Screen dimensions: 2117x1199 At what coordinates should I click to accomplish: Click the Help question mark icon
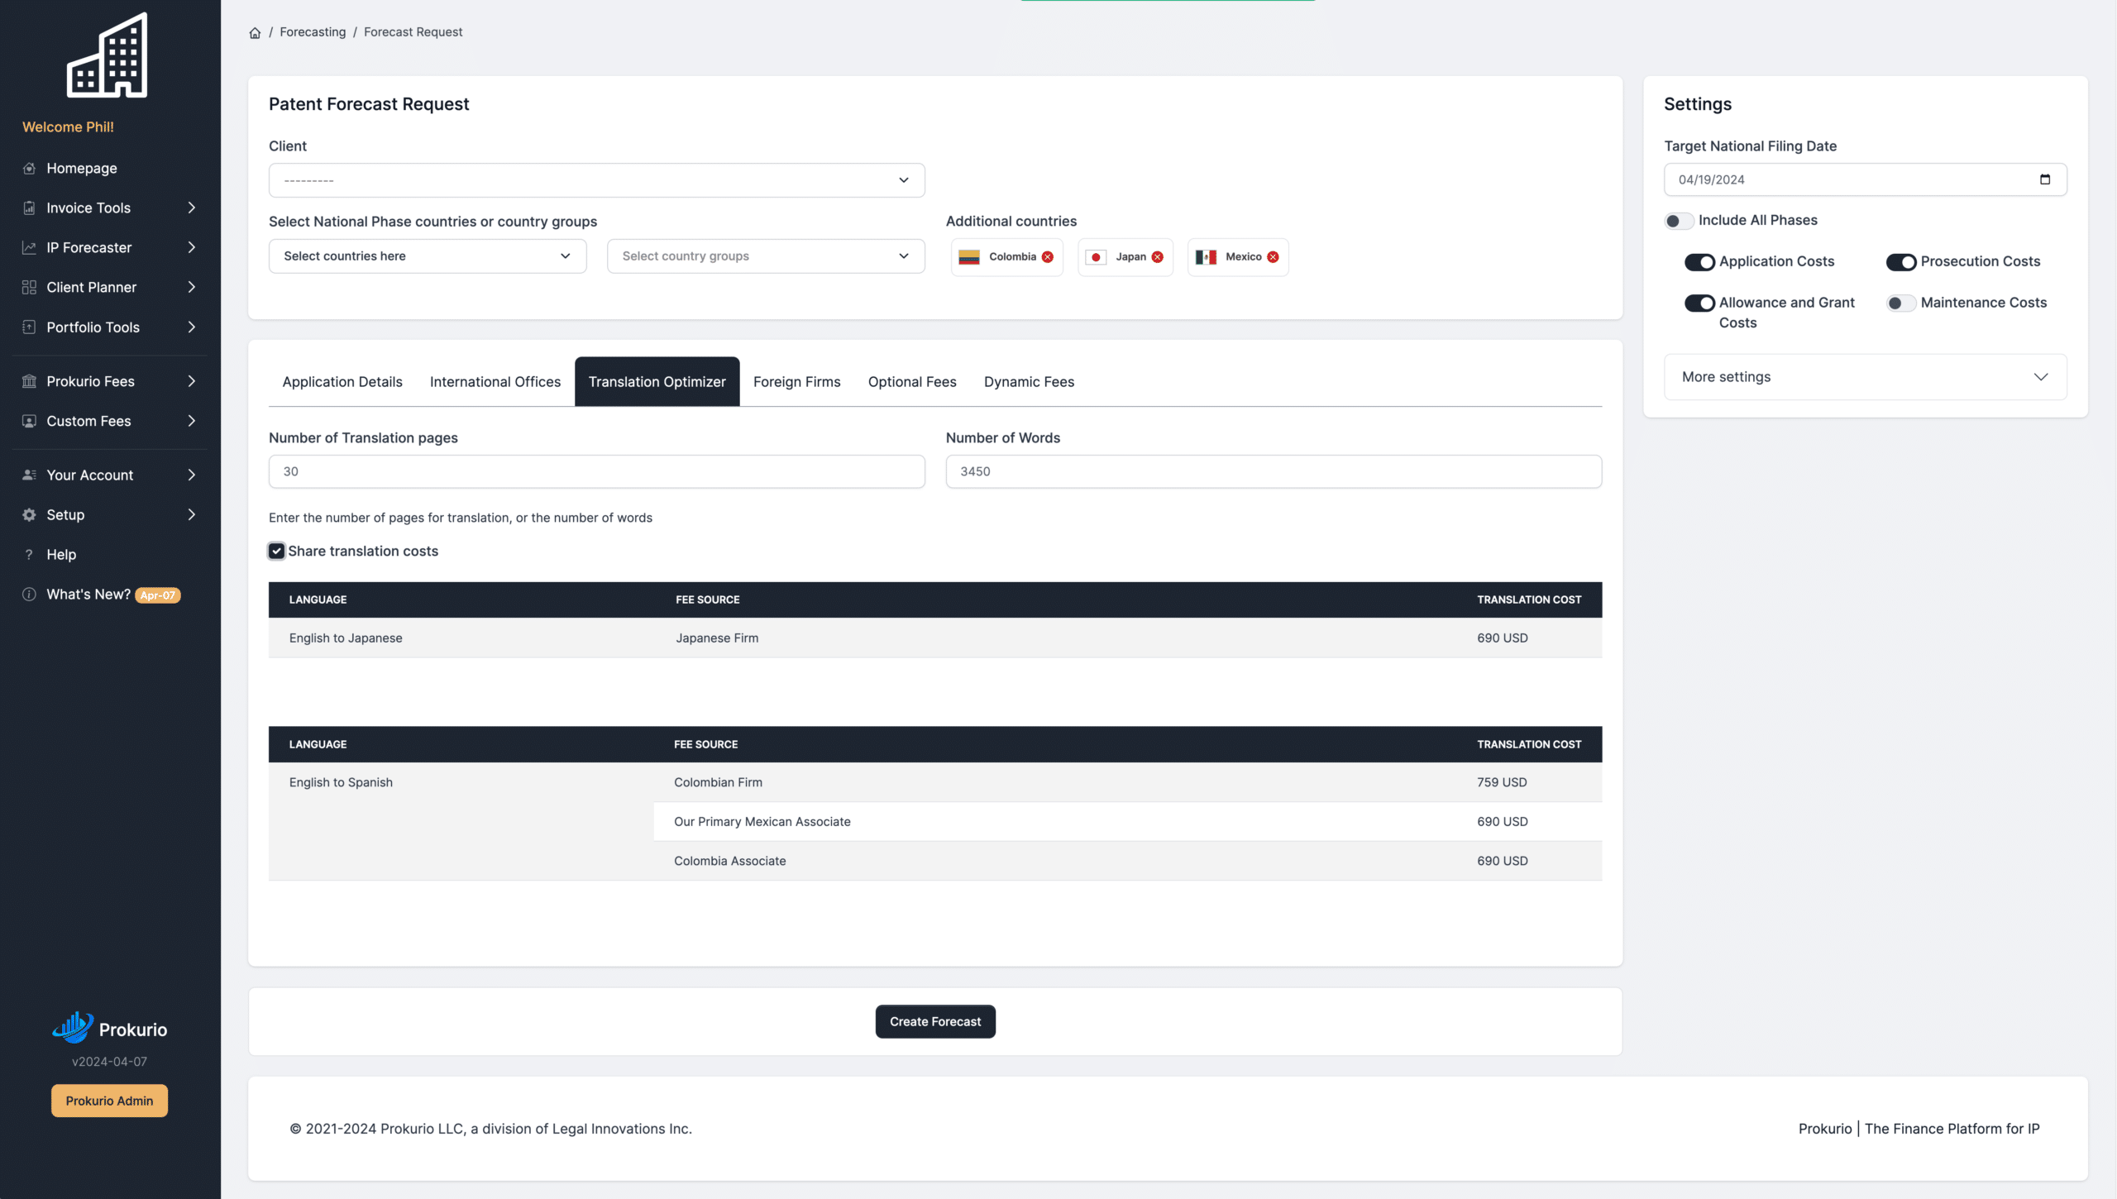tap(29, 555)
